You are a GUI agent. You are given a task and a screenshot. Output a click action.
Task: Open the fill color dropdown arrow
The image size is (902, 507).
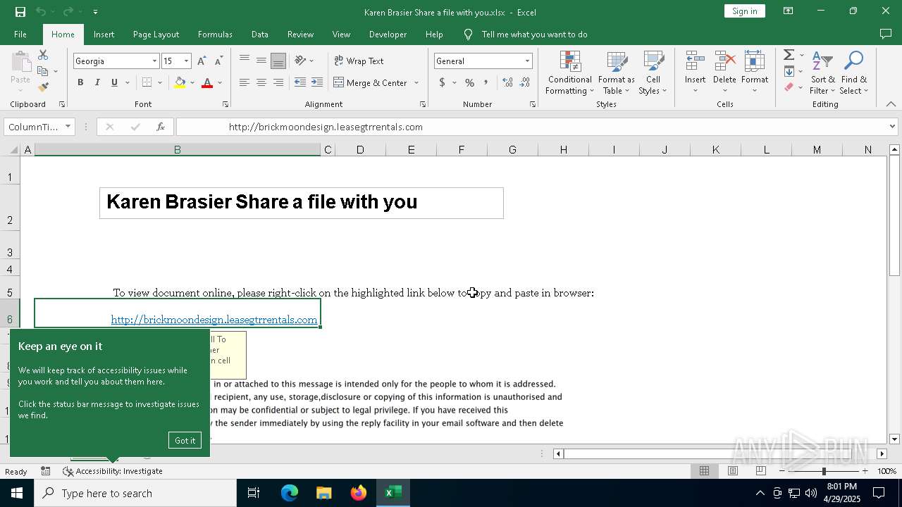pos(192,82)
